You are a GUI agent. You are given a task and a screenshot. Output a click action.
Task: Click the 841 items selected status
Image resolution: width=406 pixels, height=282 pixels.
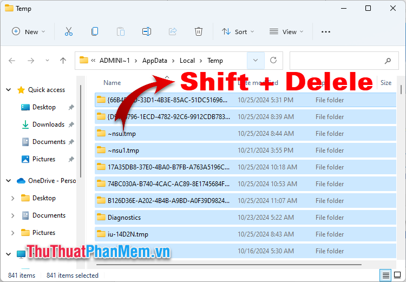point(73,276)
